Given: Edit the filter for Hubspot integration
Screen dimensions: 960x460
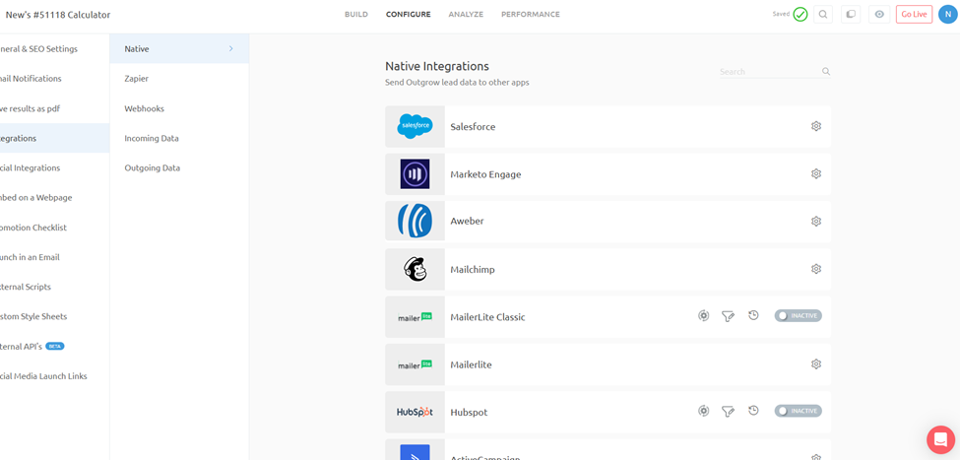Looking at the screenshot, I should click(728, 412).
